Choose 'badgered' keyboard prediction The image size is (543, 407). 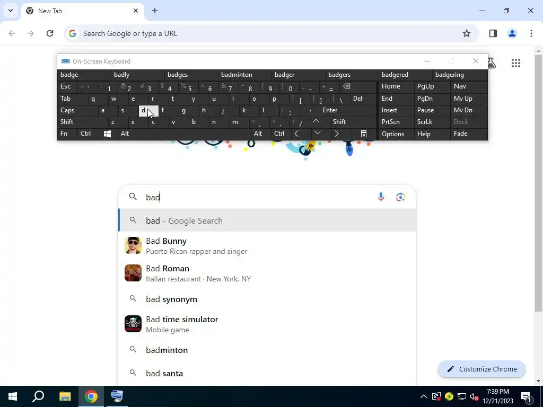(x=406, y=75)
